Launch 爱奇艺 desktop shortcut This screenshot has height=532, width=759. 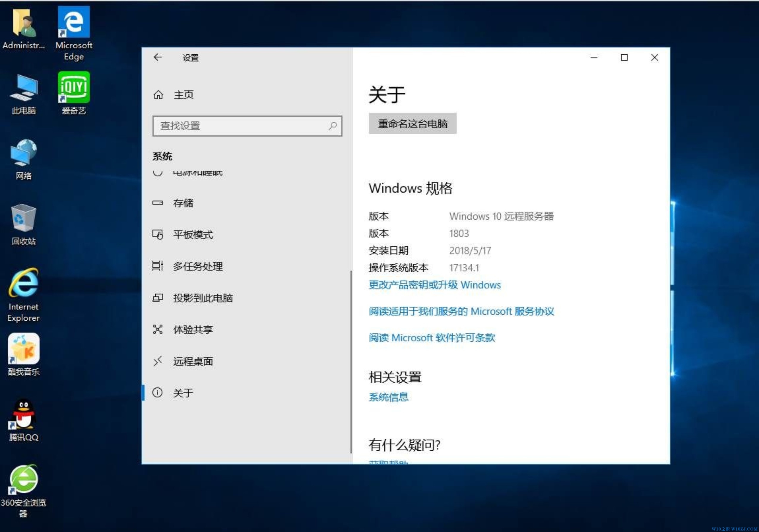click(74, 94)
